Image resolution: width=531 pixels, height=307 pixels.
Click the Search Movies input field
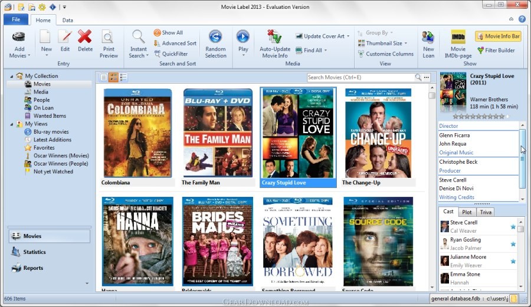(360, 77)
